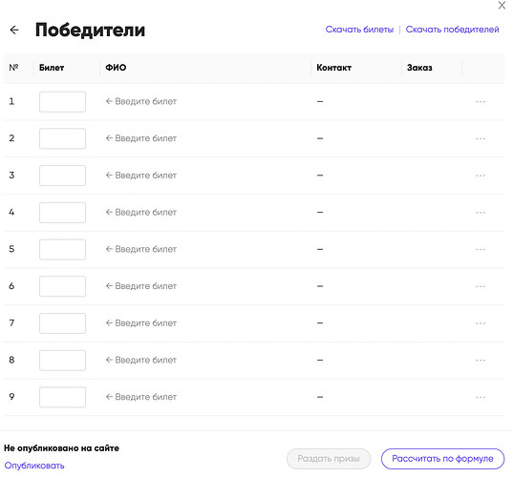Focus the ticket input field in row 9
This screenshot has width=513, height=477.
(62, 397)
